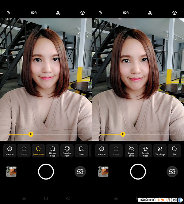
Task: Tap the Chin adjustment option
Action: [81, 150]
